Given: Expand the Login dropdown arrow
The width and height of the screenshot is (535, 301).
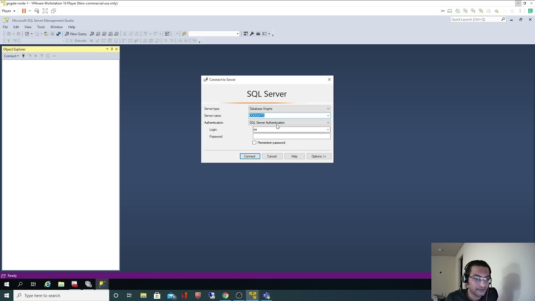Looking at the screenshot, I should 328,130.
